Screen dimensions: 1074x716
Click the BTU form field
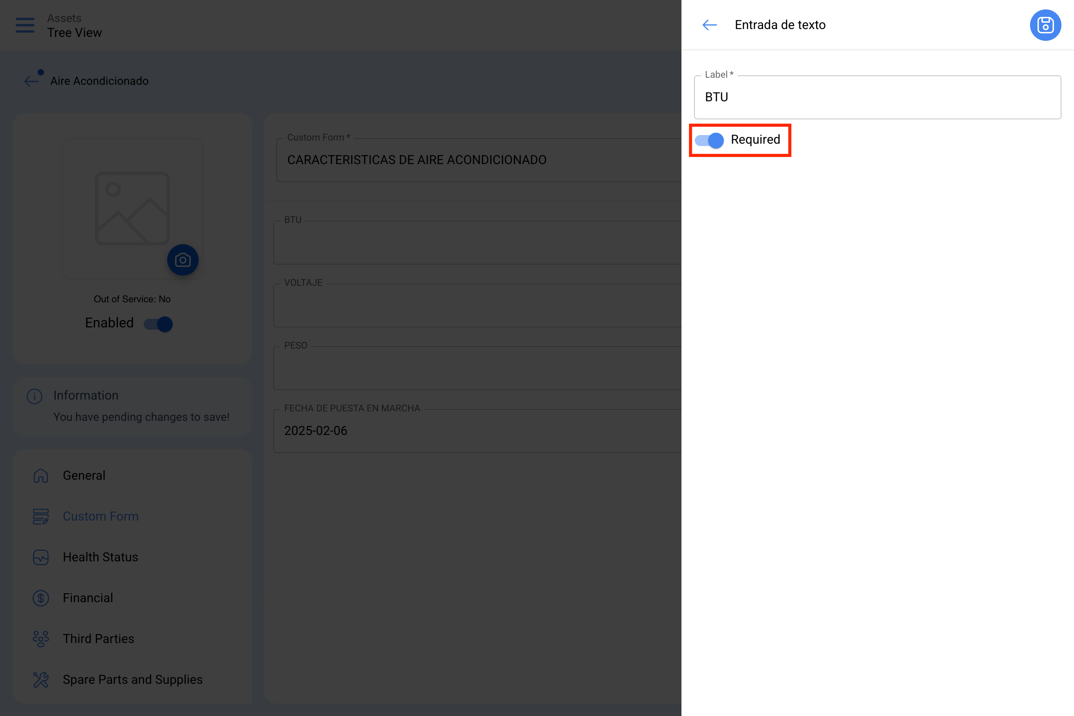tap(477, 243)
